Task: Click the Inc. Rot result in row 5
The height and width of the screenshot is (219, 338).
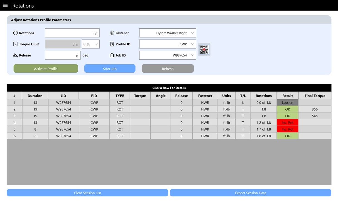Action: tap(288, 129)
